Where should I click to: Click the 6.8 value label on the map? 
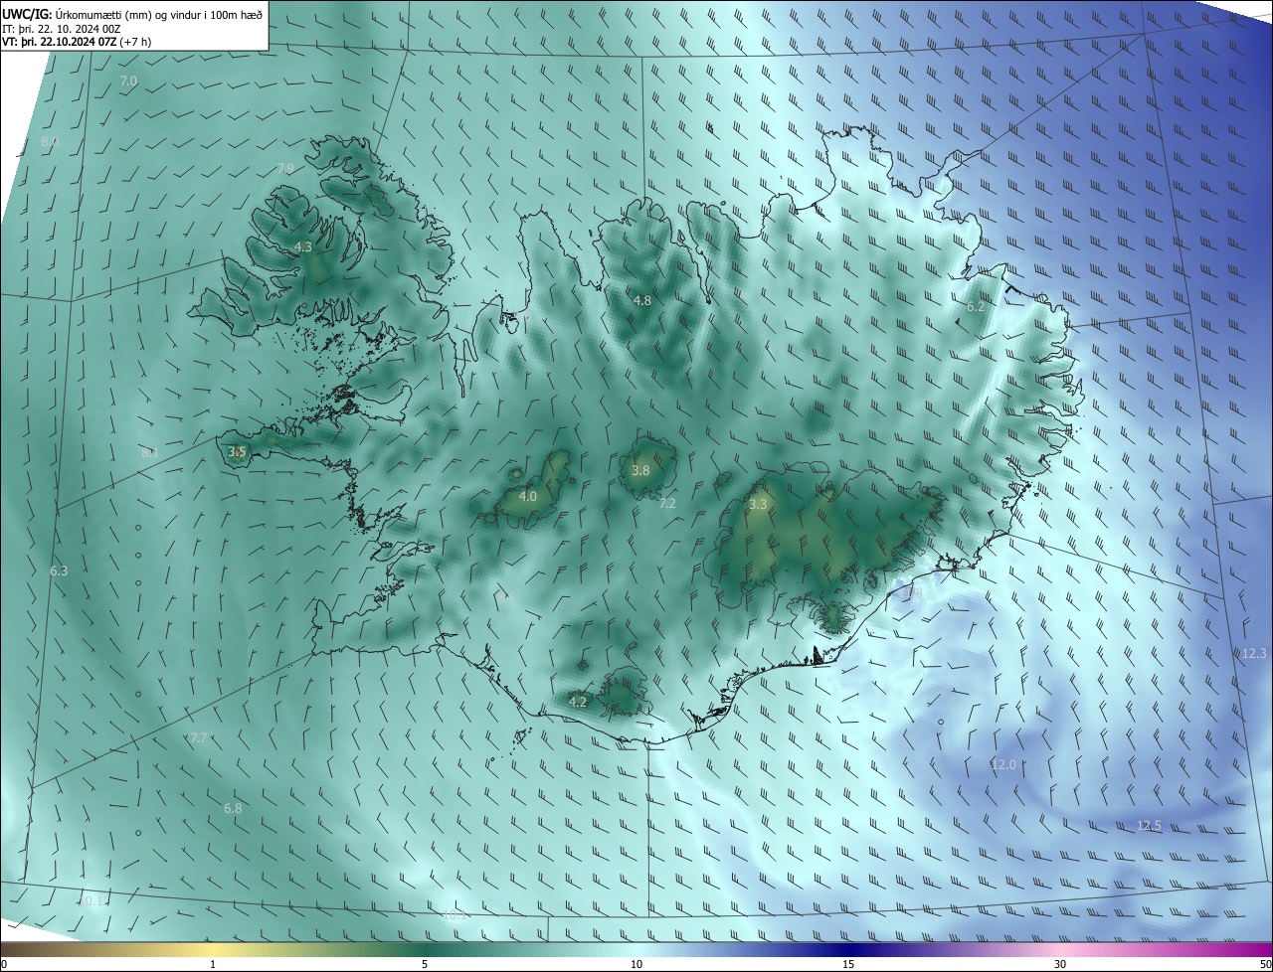coord(233,809)
